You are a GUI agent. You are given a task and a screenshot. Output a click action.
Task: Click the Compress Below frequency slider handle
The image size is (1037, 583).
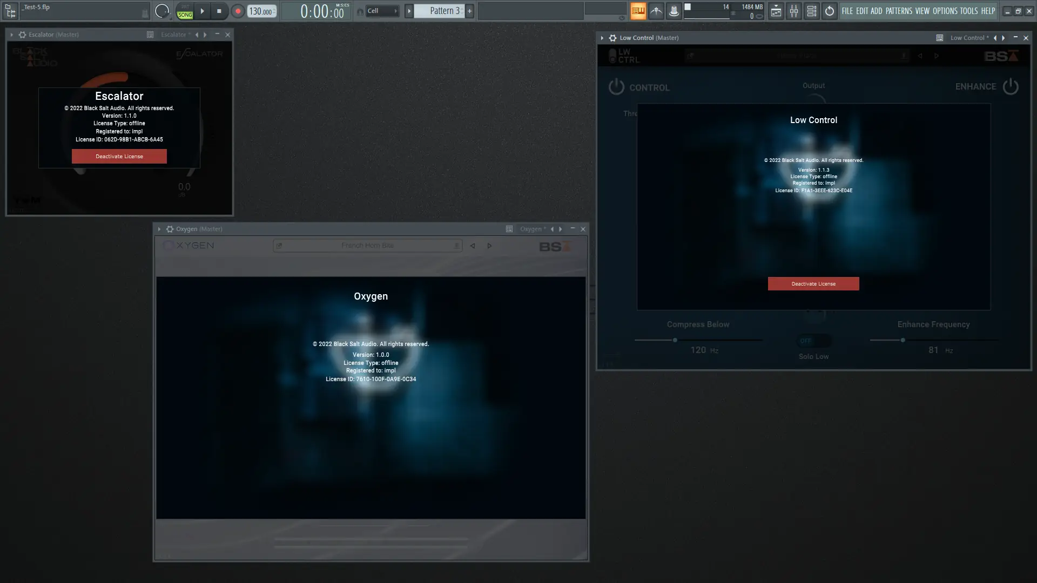tap(675, 340)
